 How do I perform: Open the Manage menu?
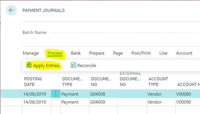(31, 53)
